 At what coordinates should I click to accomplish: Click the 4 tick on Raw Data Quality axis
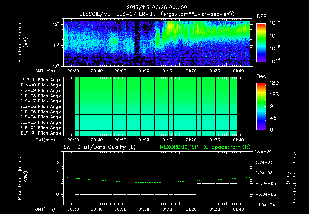[x=58, y=151]
